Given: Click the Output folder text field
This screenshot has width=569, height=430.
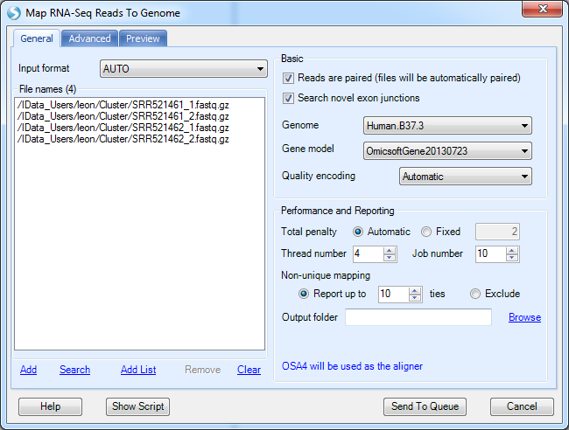Looking at the screenshot, I should click(418, 317).
